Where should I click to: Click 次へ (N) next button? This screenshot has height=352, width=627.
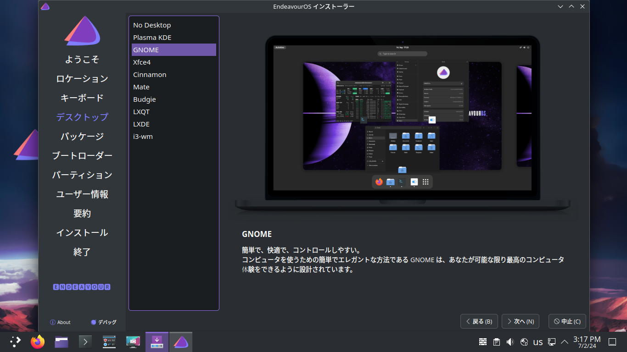tap(521, 321)
